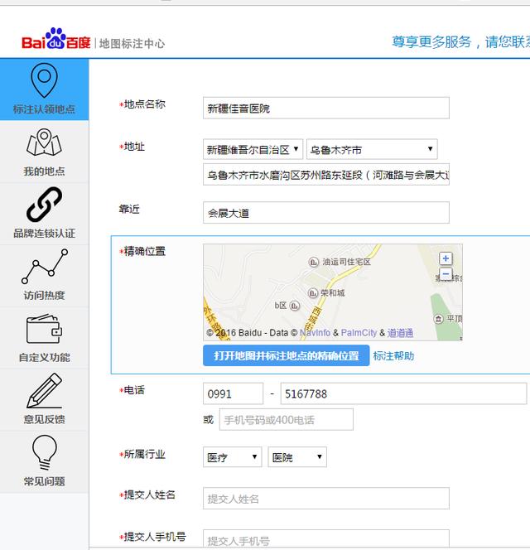The width and height of the screenshot is (530, 550).
Task: Click 地址 field label
Action: (134, 147)
